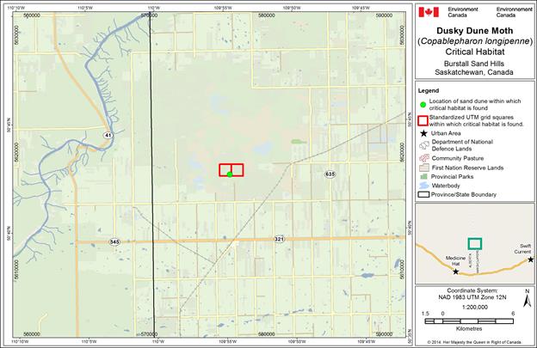This screenshot has height=348, width=537.
Task: Click the Canadian flag icon in header
Action: (428, 12)
